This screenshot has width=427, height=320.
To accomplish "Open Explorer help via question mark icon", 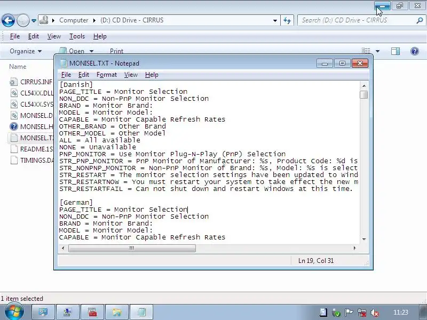I will pyautogui.click(x=415, y=51).
